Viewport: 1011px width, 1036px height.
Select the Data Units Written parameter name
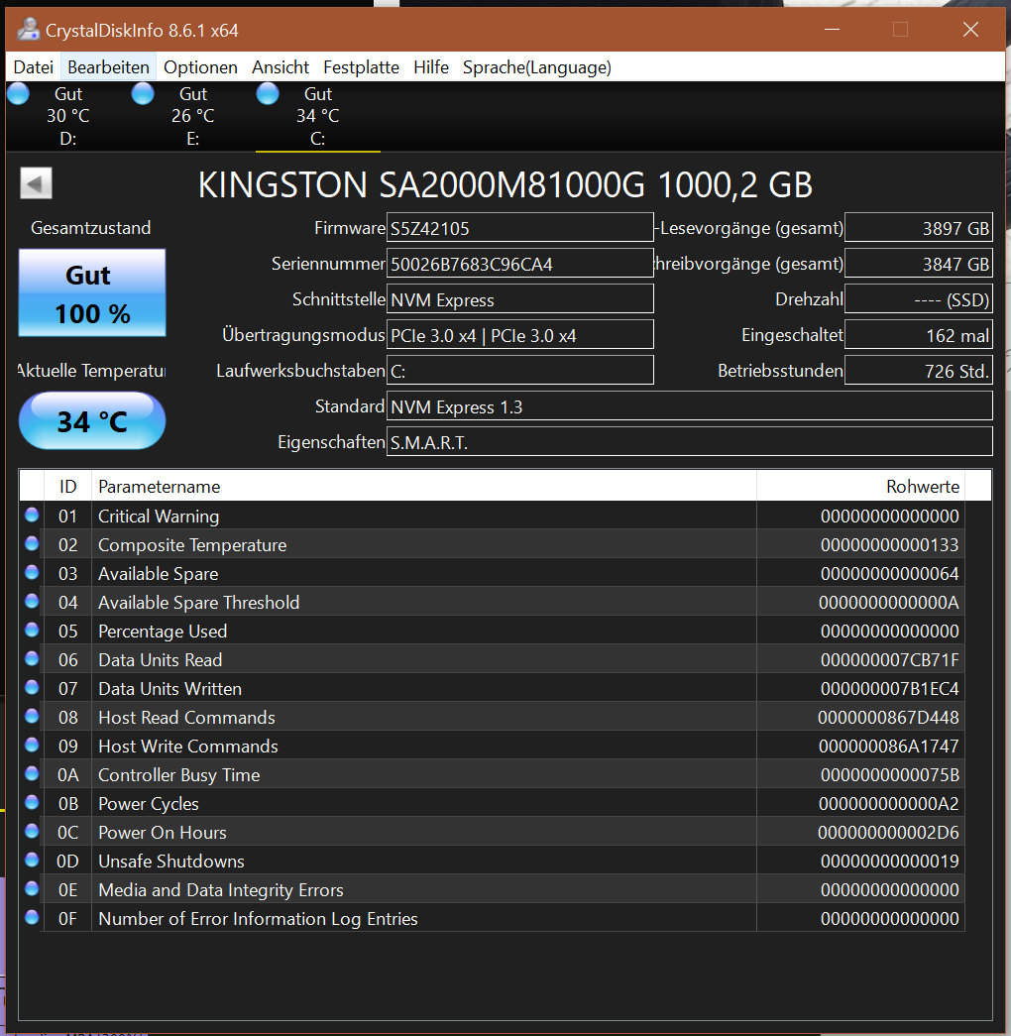[x=169, y=688]
